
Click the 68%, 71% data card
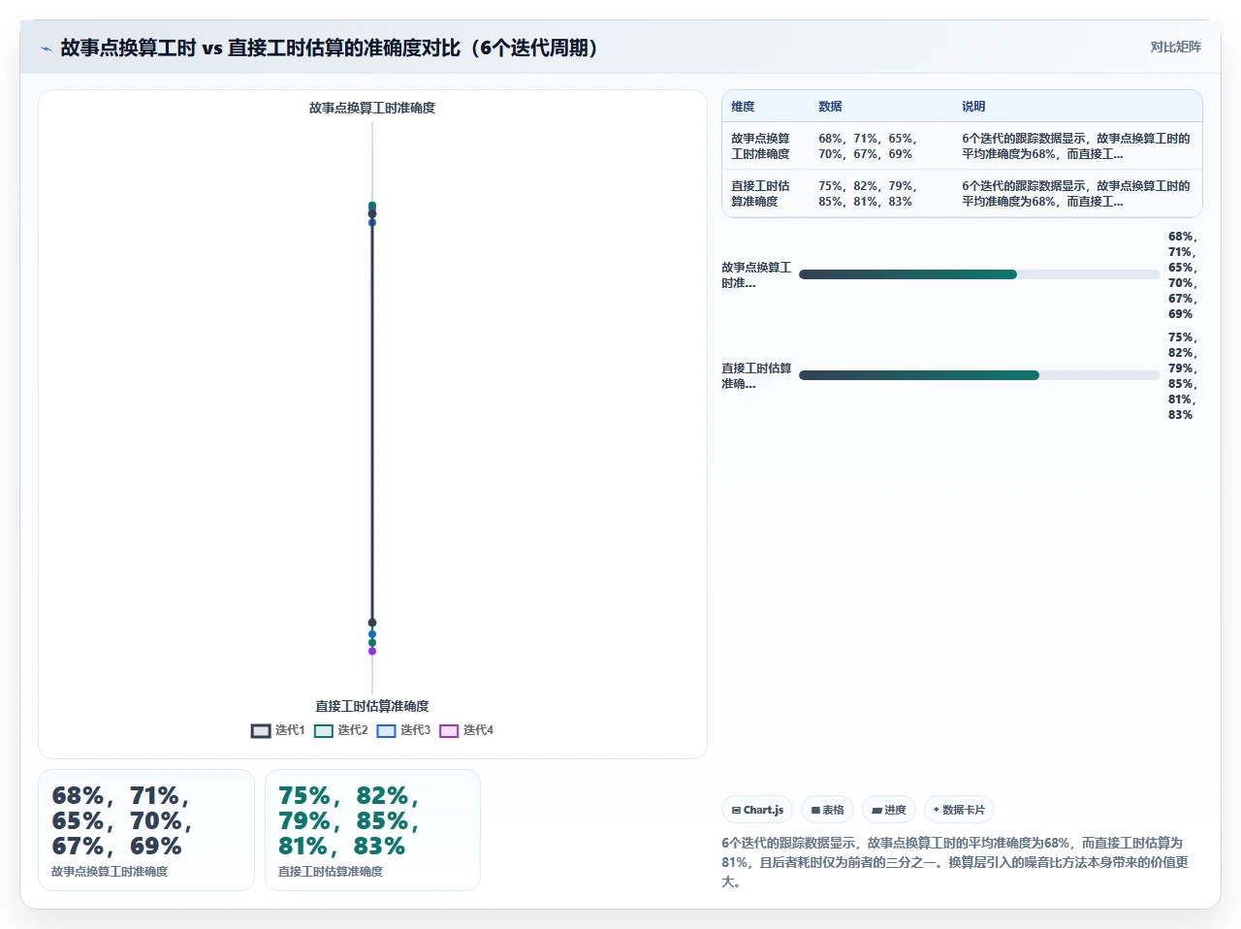146,830
